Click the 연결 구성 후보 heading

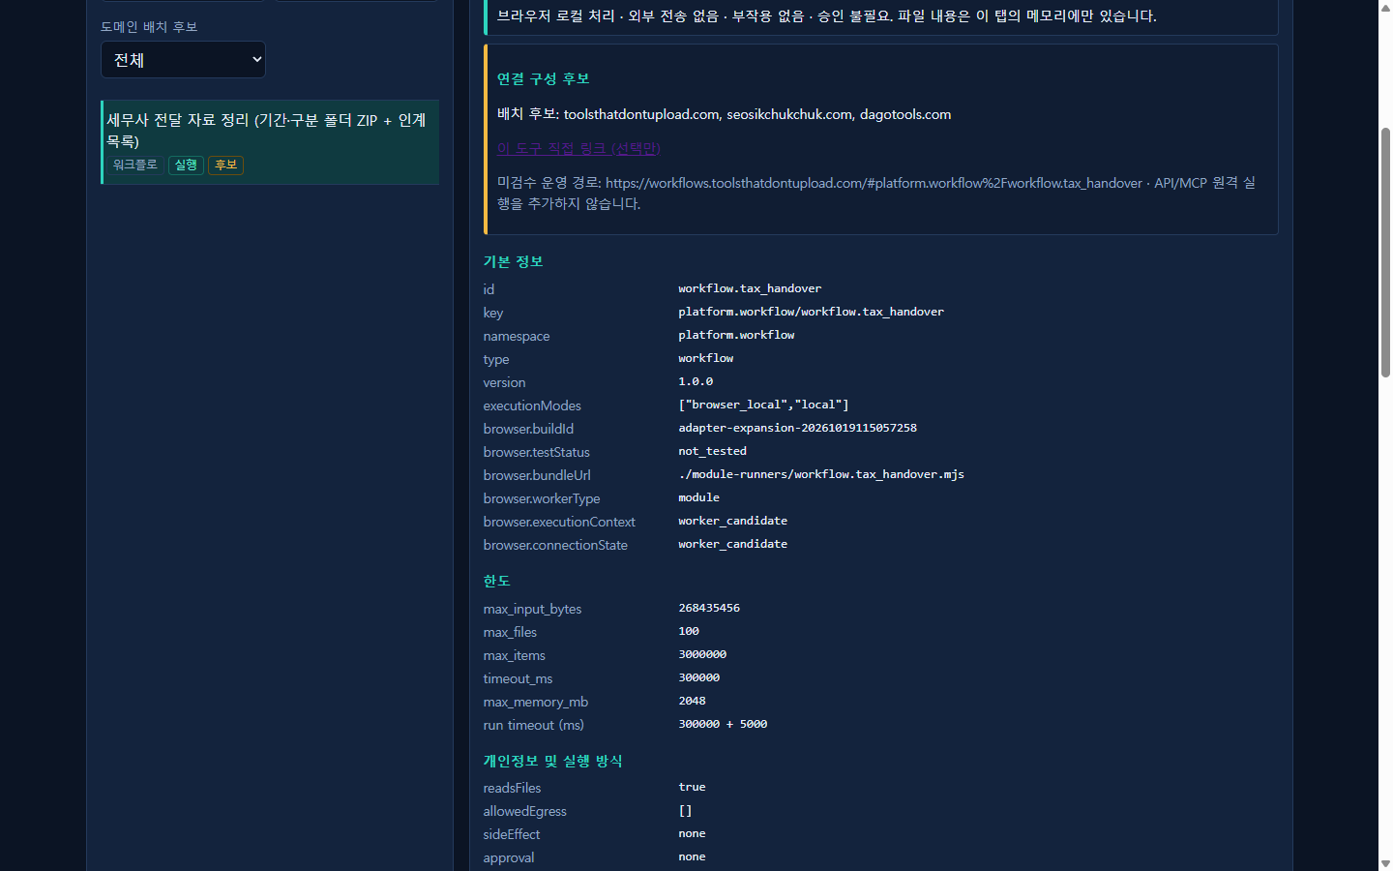tap(544, 79)
